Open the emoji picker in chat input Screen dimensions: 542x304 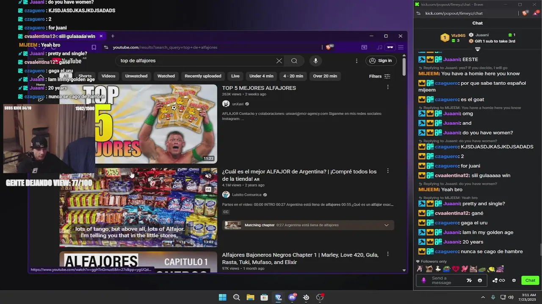coord(480,280)
